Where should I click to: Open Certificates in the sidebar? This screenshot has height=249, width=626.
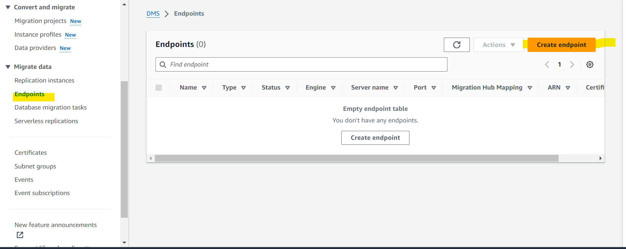click(x=31, y=153)
